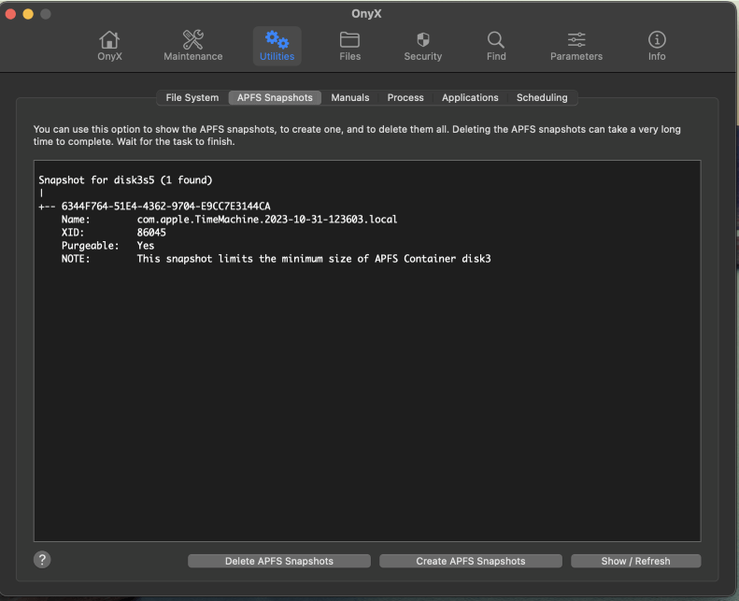Open the Find magnifier section

click(496, 46)
